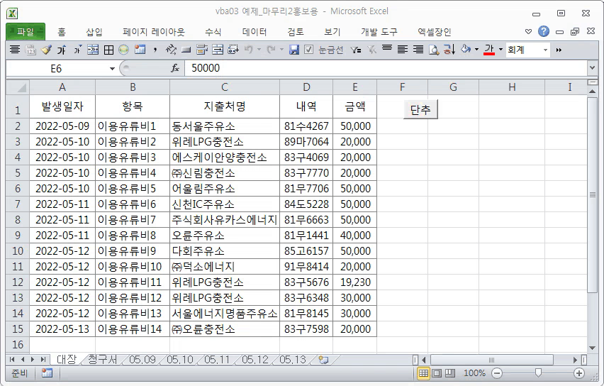Click the 단추 button on the sheet
604x386 pixels.
pos(420,110)
